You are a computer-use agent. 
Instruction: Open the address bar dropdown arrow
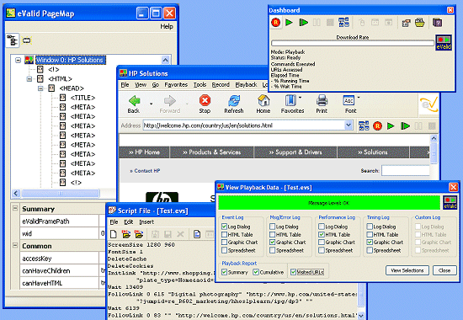point(349,125)
